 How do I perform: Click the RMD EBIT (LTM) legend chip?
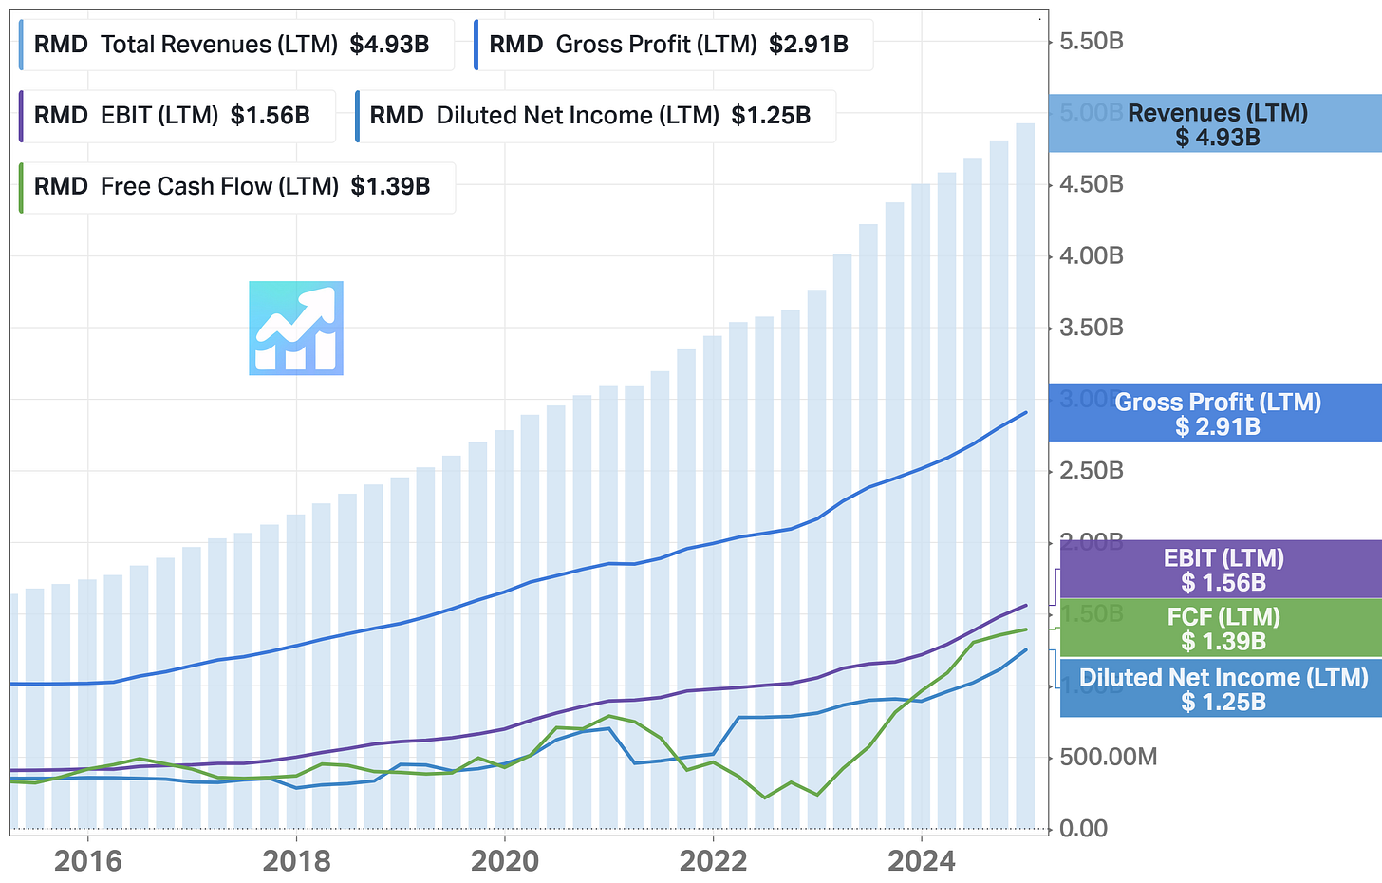177,116
